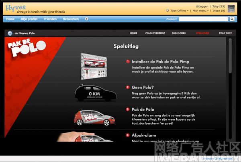Open POLO OVERZICHT menu item
The width and height of the screenshot is (241, 162).
click(x=154, y=33)
